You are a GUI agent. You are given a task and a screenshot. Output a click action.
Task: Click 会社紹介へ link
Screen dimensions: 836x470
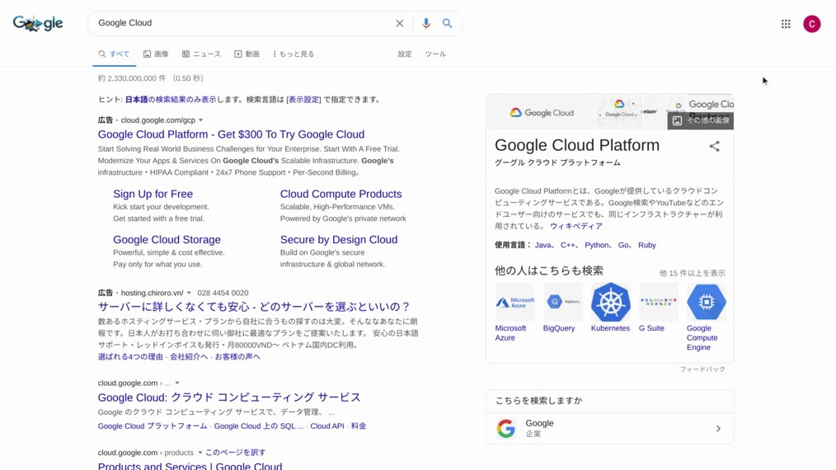(189, 357)
